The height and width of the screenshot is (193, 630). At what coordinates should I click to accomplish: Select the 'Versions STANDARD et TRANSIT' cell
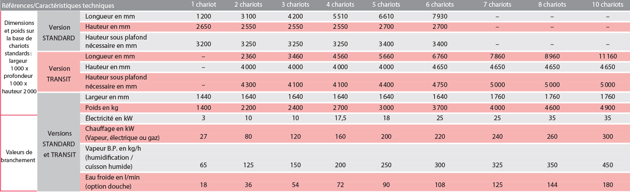59,144
